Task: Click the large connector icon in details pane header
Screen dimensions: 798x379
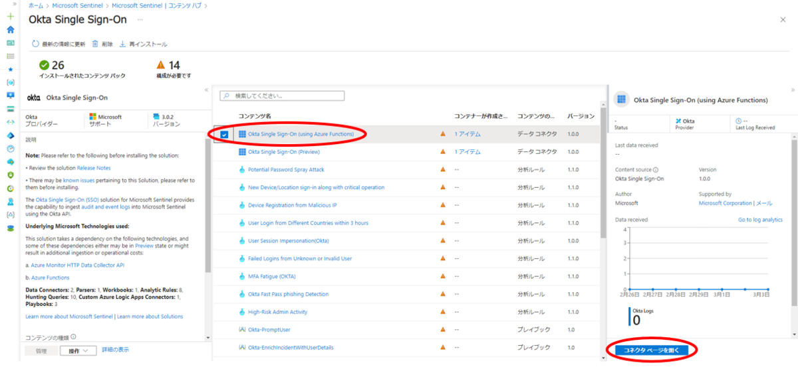Action: coord(622,100)
